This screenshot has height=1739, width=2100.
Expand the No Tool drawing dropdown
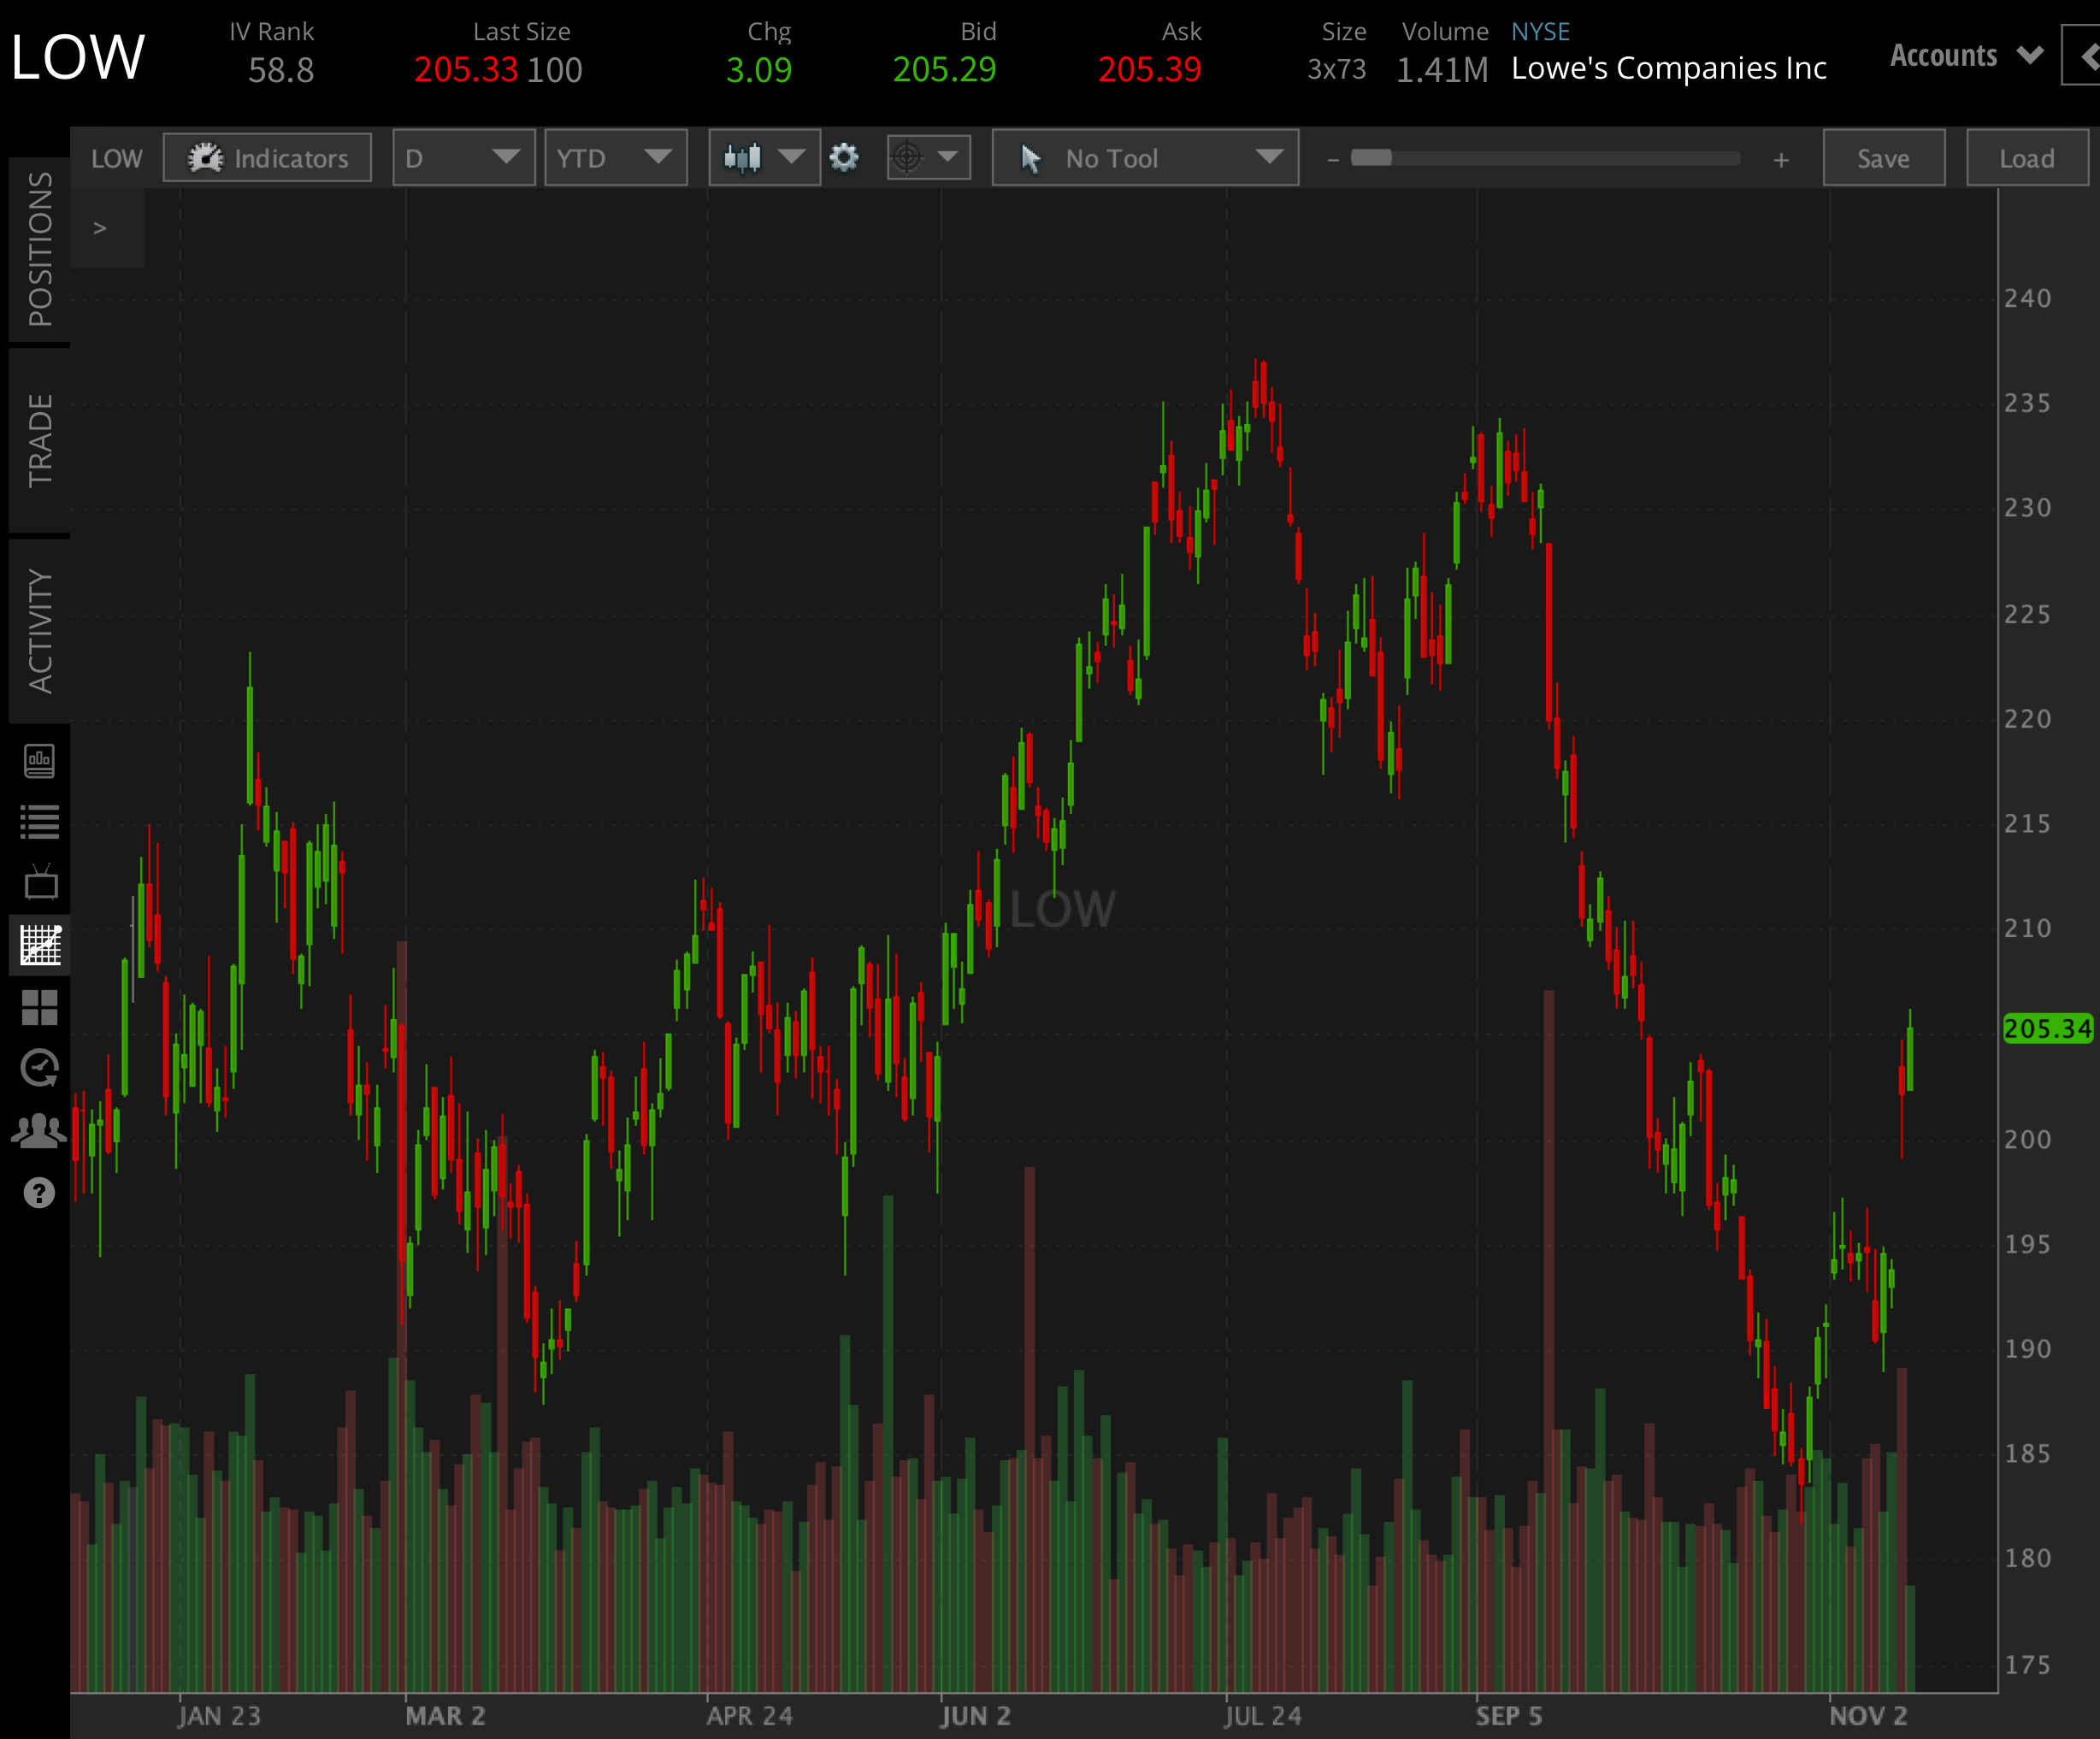[1144, 157]
